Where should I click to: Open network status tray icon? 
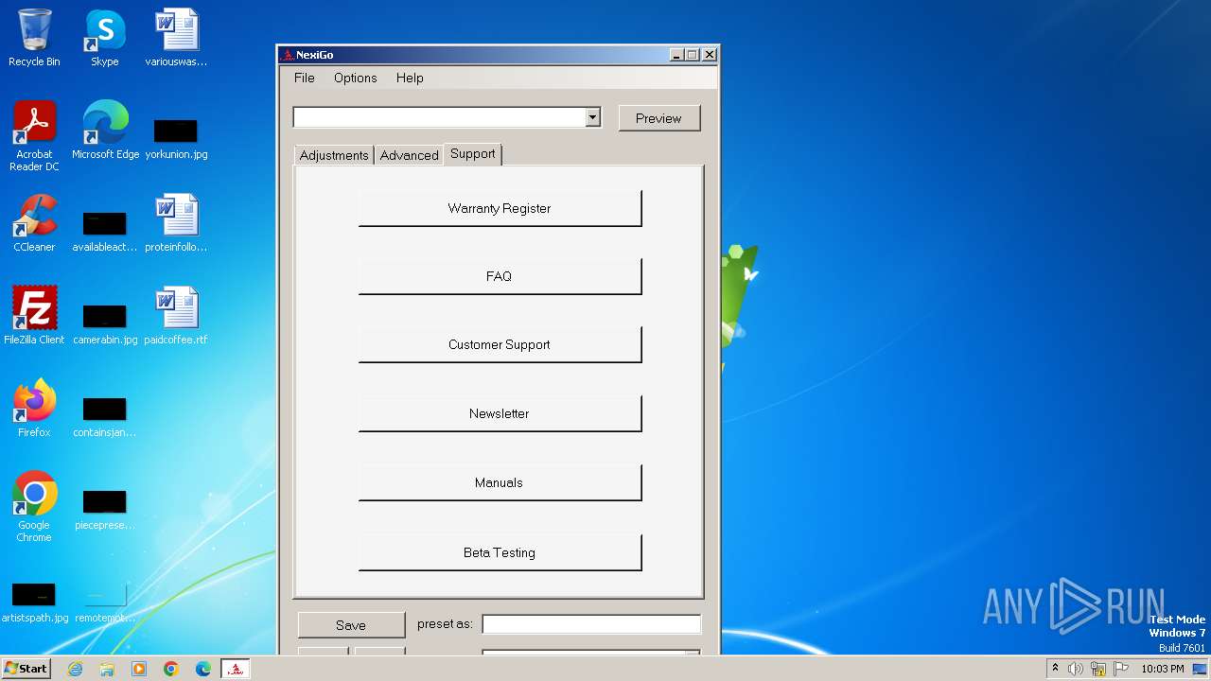point(1098,669)
